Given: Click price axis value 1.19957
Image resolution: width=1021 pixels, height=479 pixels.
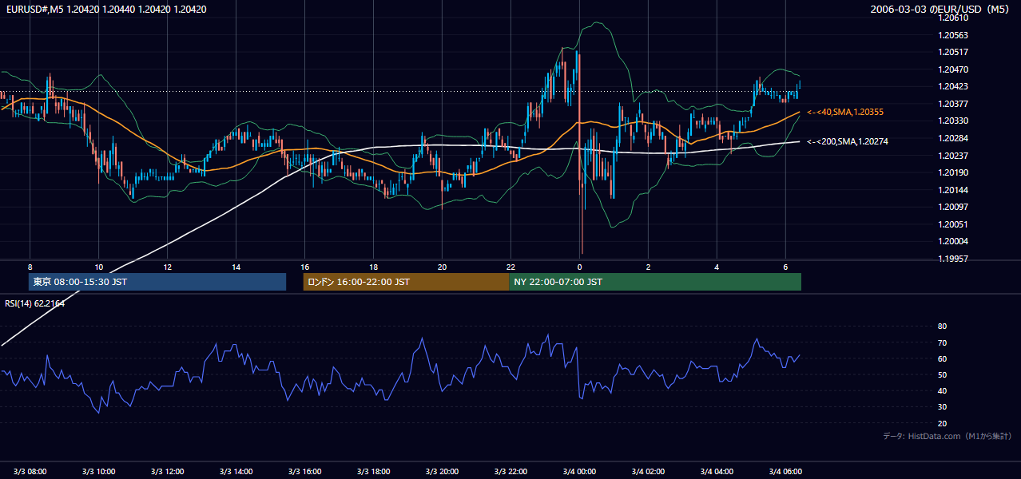Looking at the screenshot, I should tap(954, 259).
